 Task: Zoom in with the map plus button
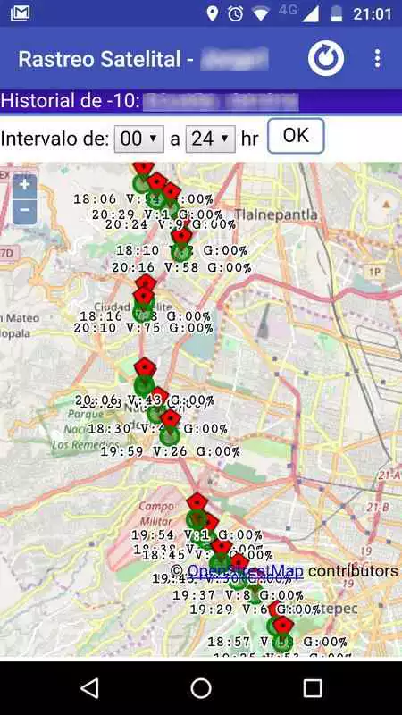tap(25, 186)
